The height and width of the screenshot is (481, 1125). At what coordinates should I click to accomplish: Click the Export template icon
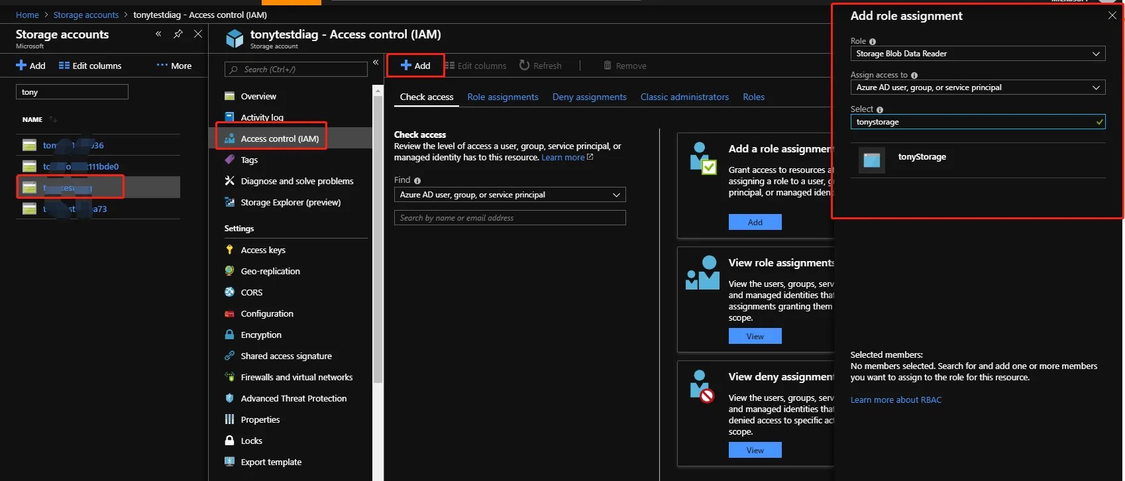click(x=229, y=462)
